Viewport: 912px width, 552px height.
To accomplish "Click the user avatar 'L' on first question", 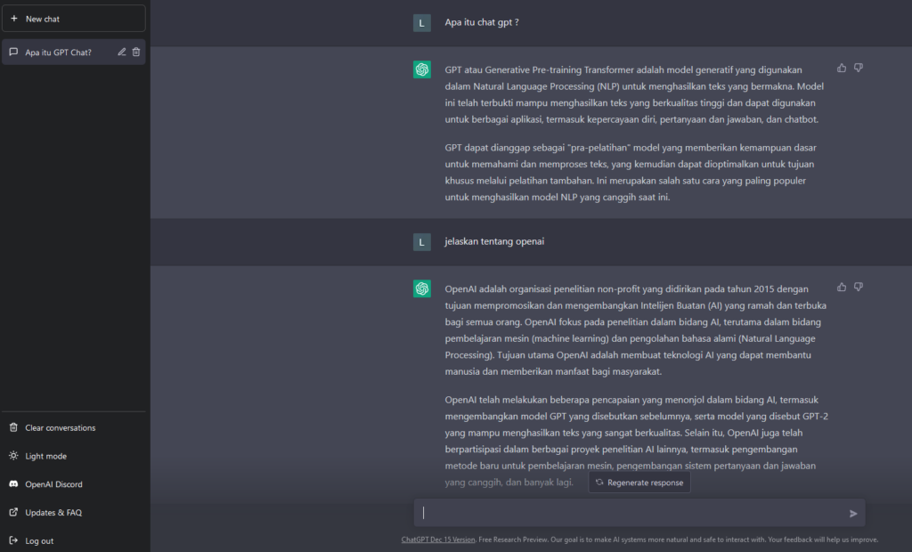I will coord(422,23).
